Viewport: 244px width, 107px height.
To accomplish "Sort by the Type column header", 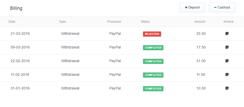I will coord(62,22).
